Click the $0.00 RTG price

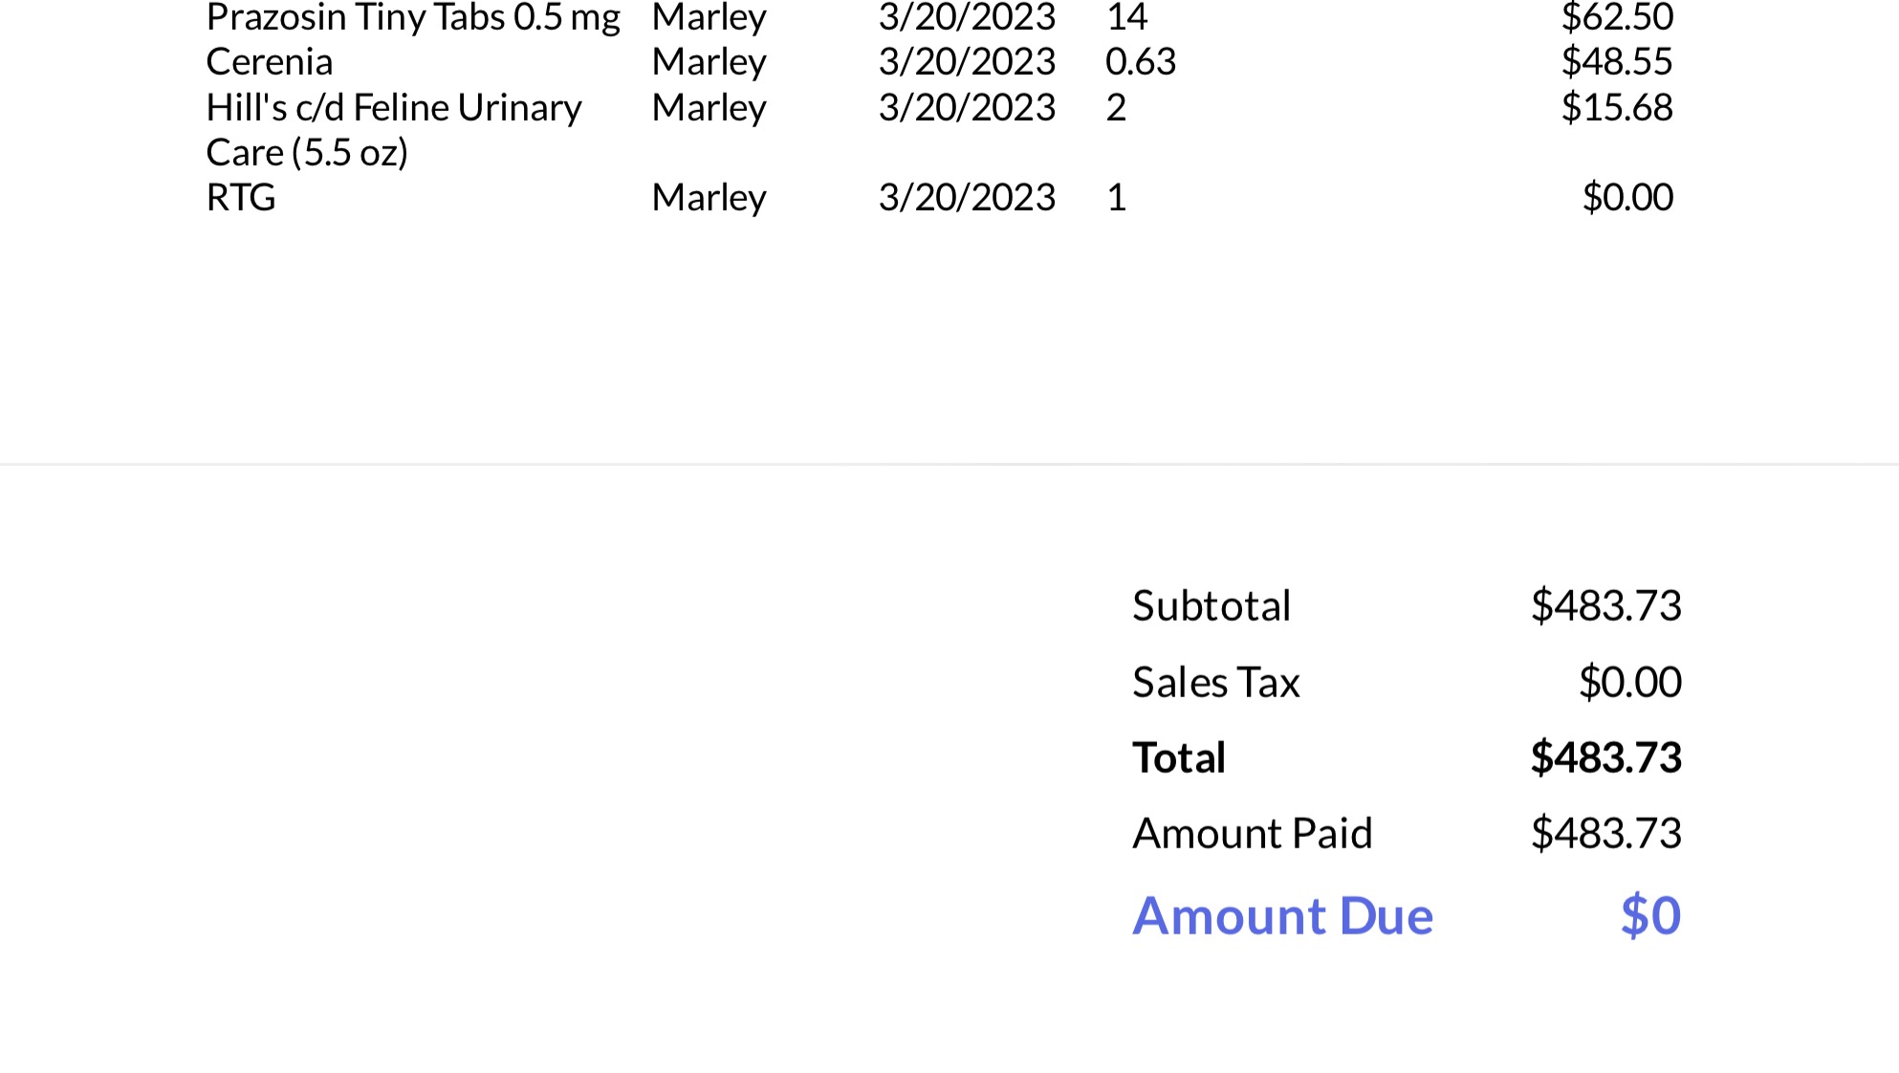point(1626,198)
